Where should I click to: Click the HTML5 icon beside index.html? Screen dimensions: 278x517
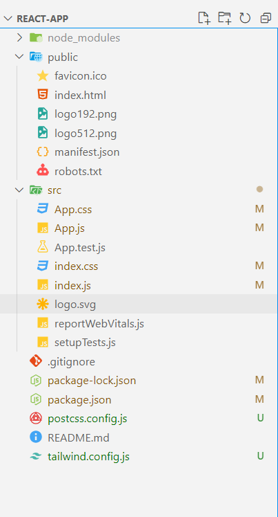pos(43,96)
